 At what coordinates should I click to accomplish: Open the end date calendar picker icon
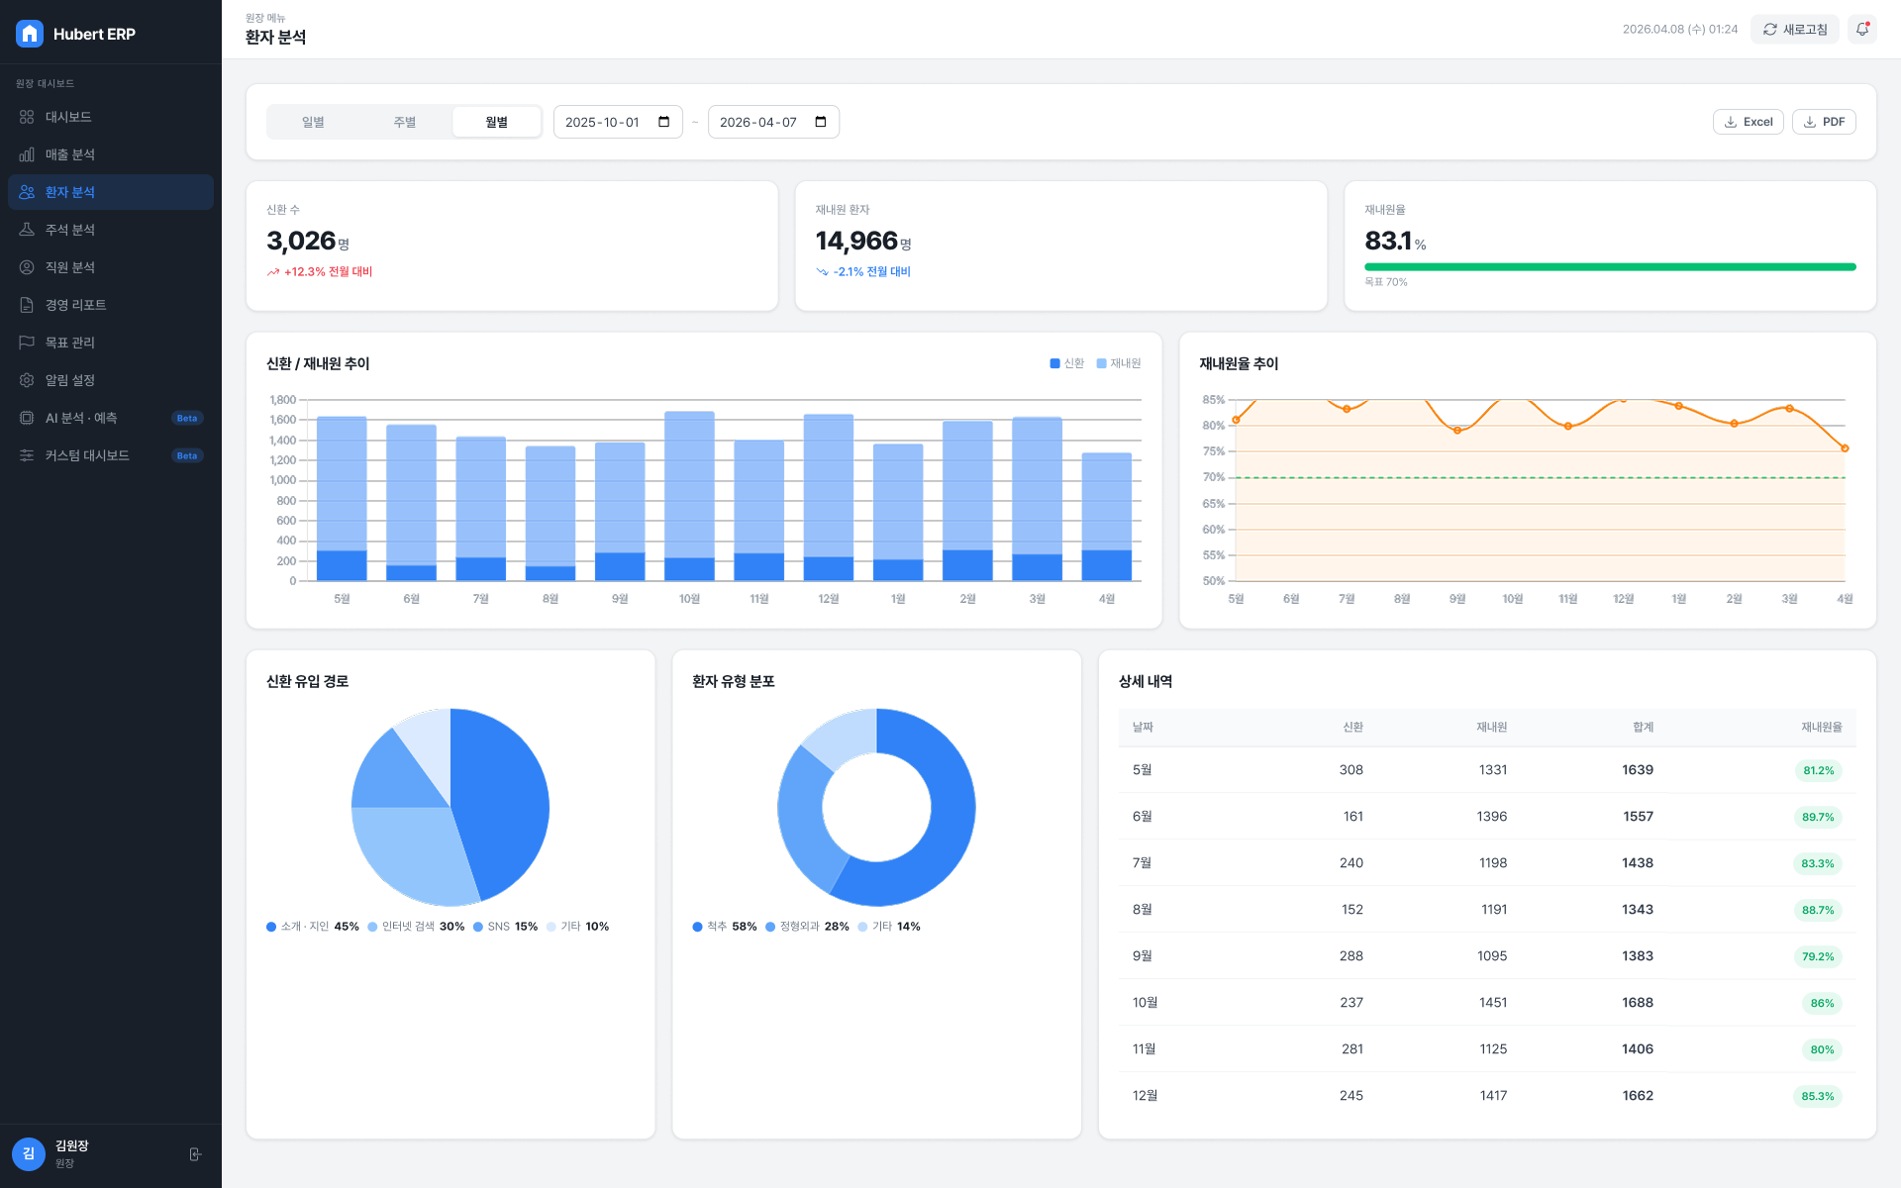click(x=821, y=122)
